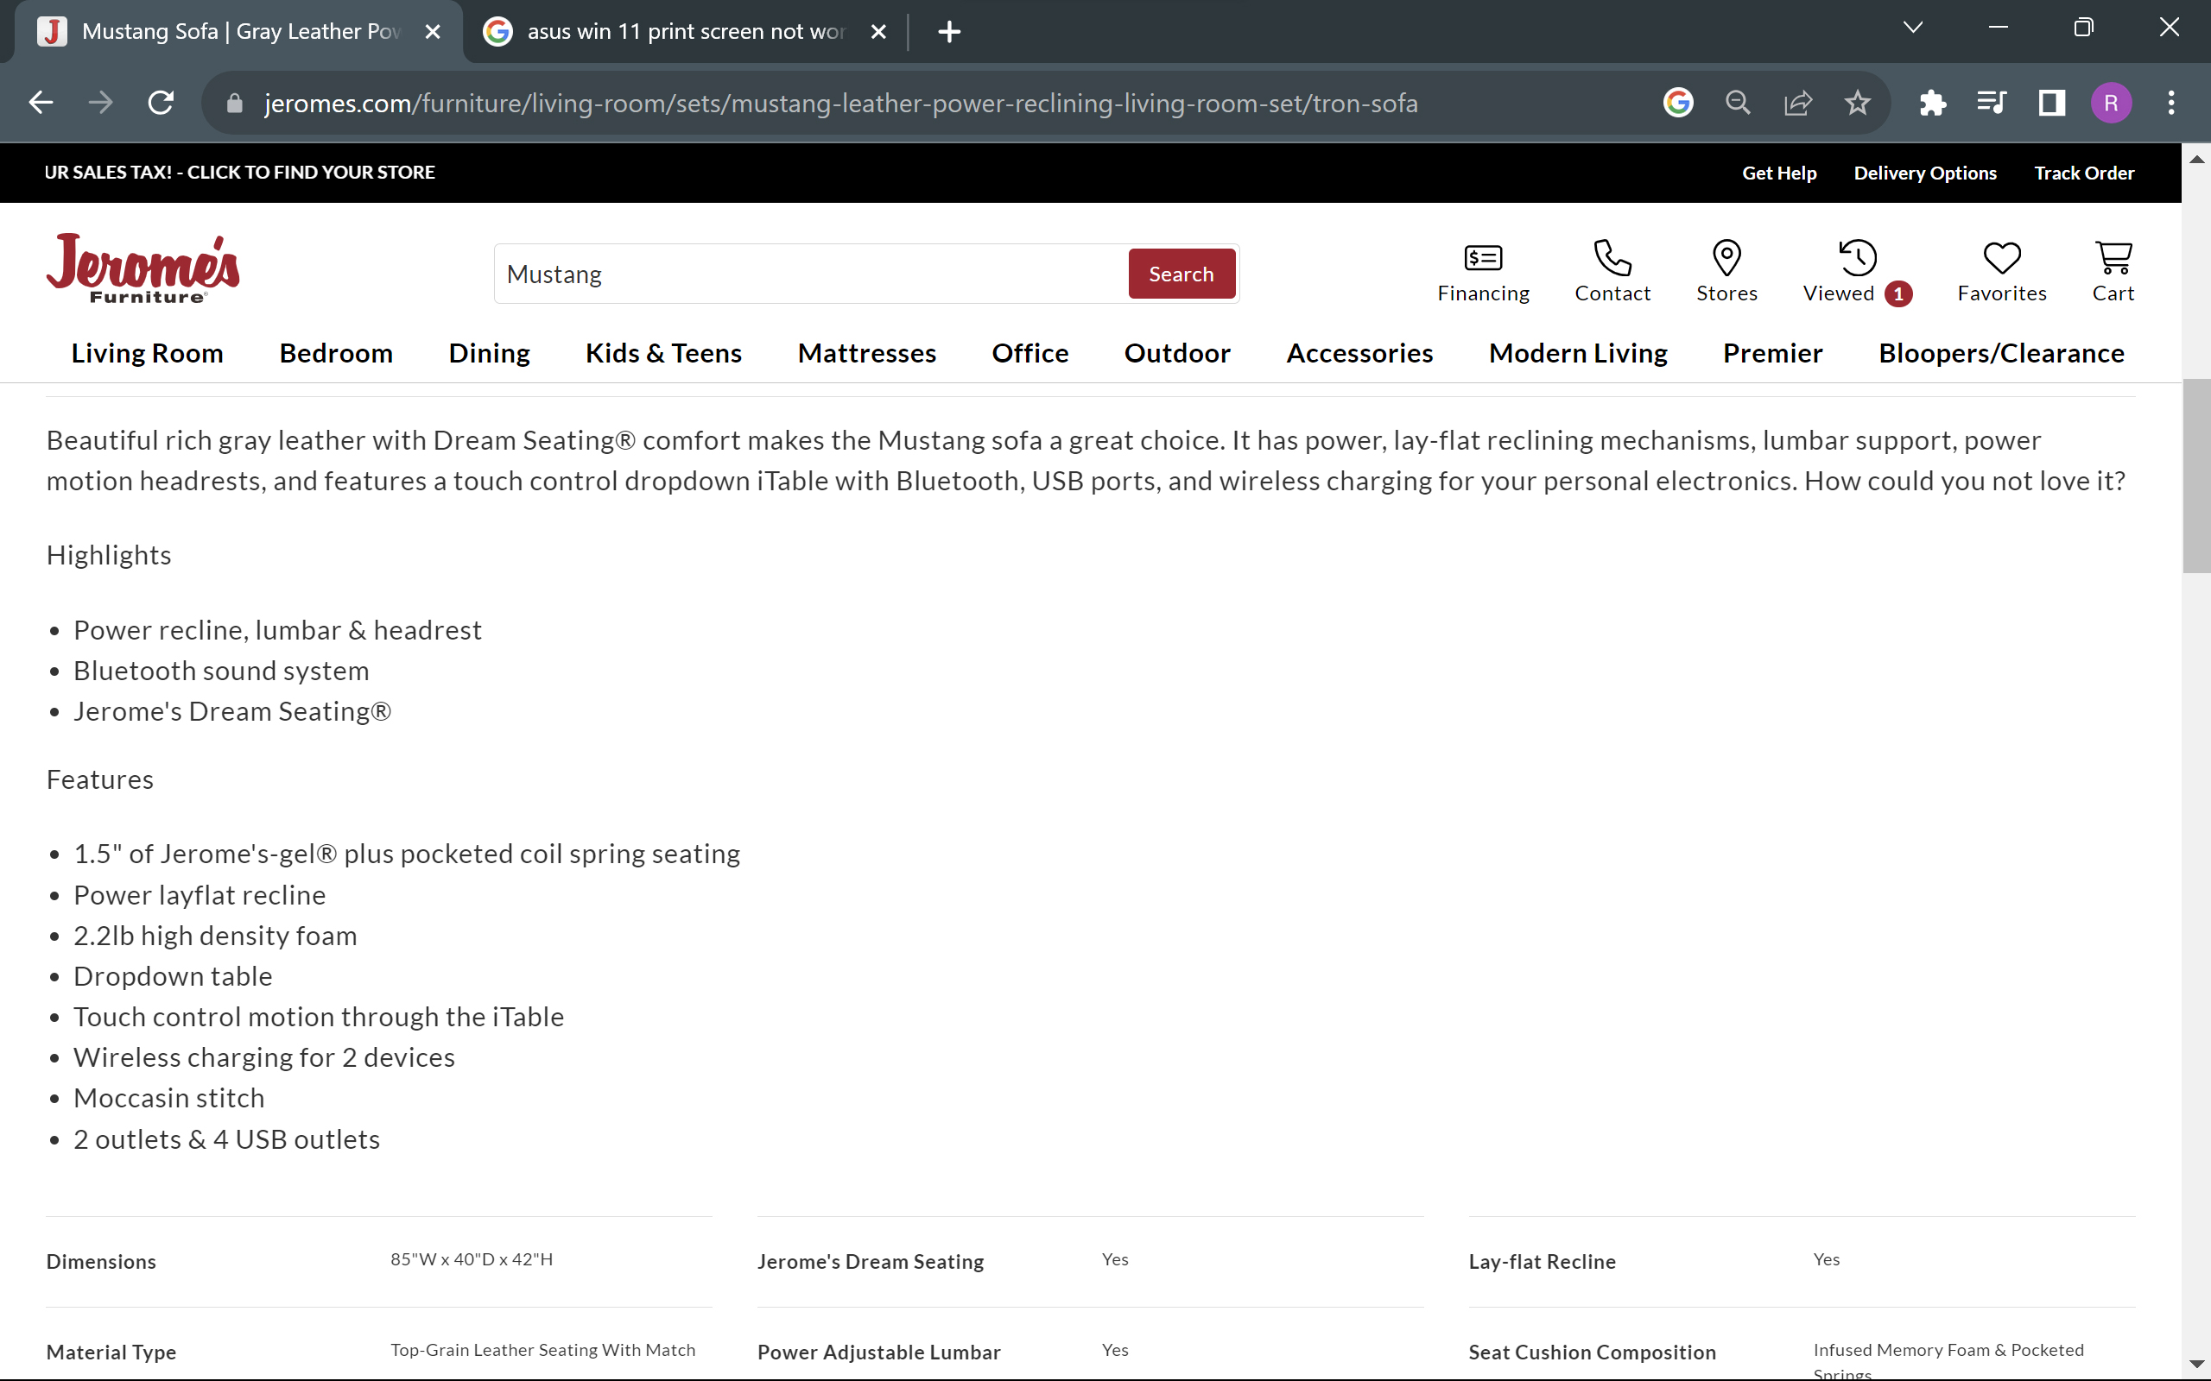Click the red Search button

[1182, 274]
